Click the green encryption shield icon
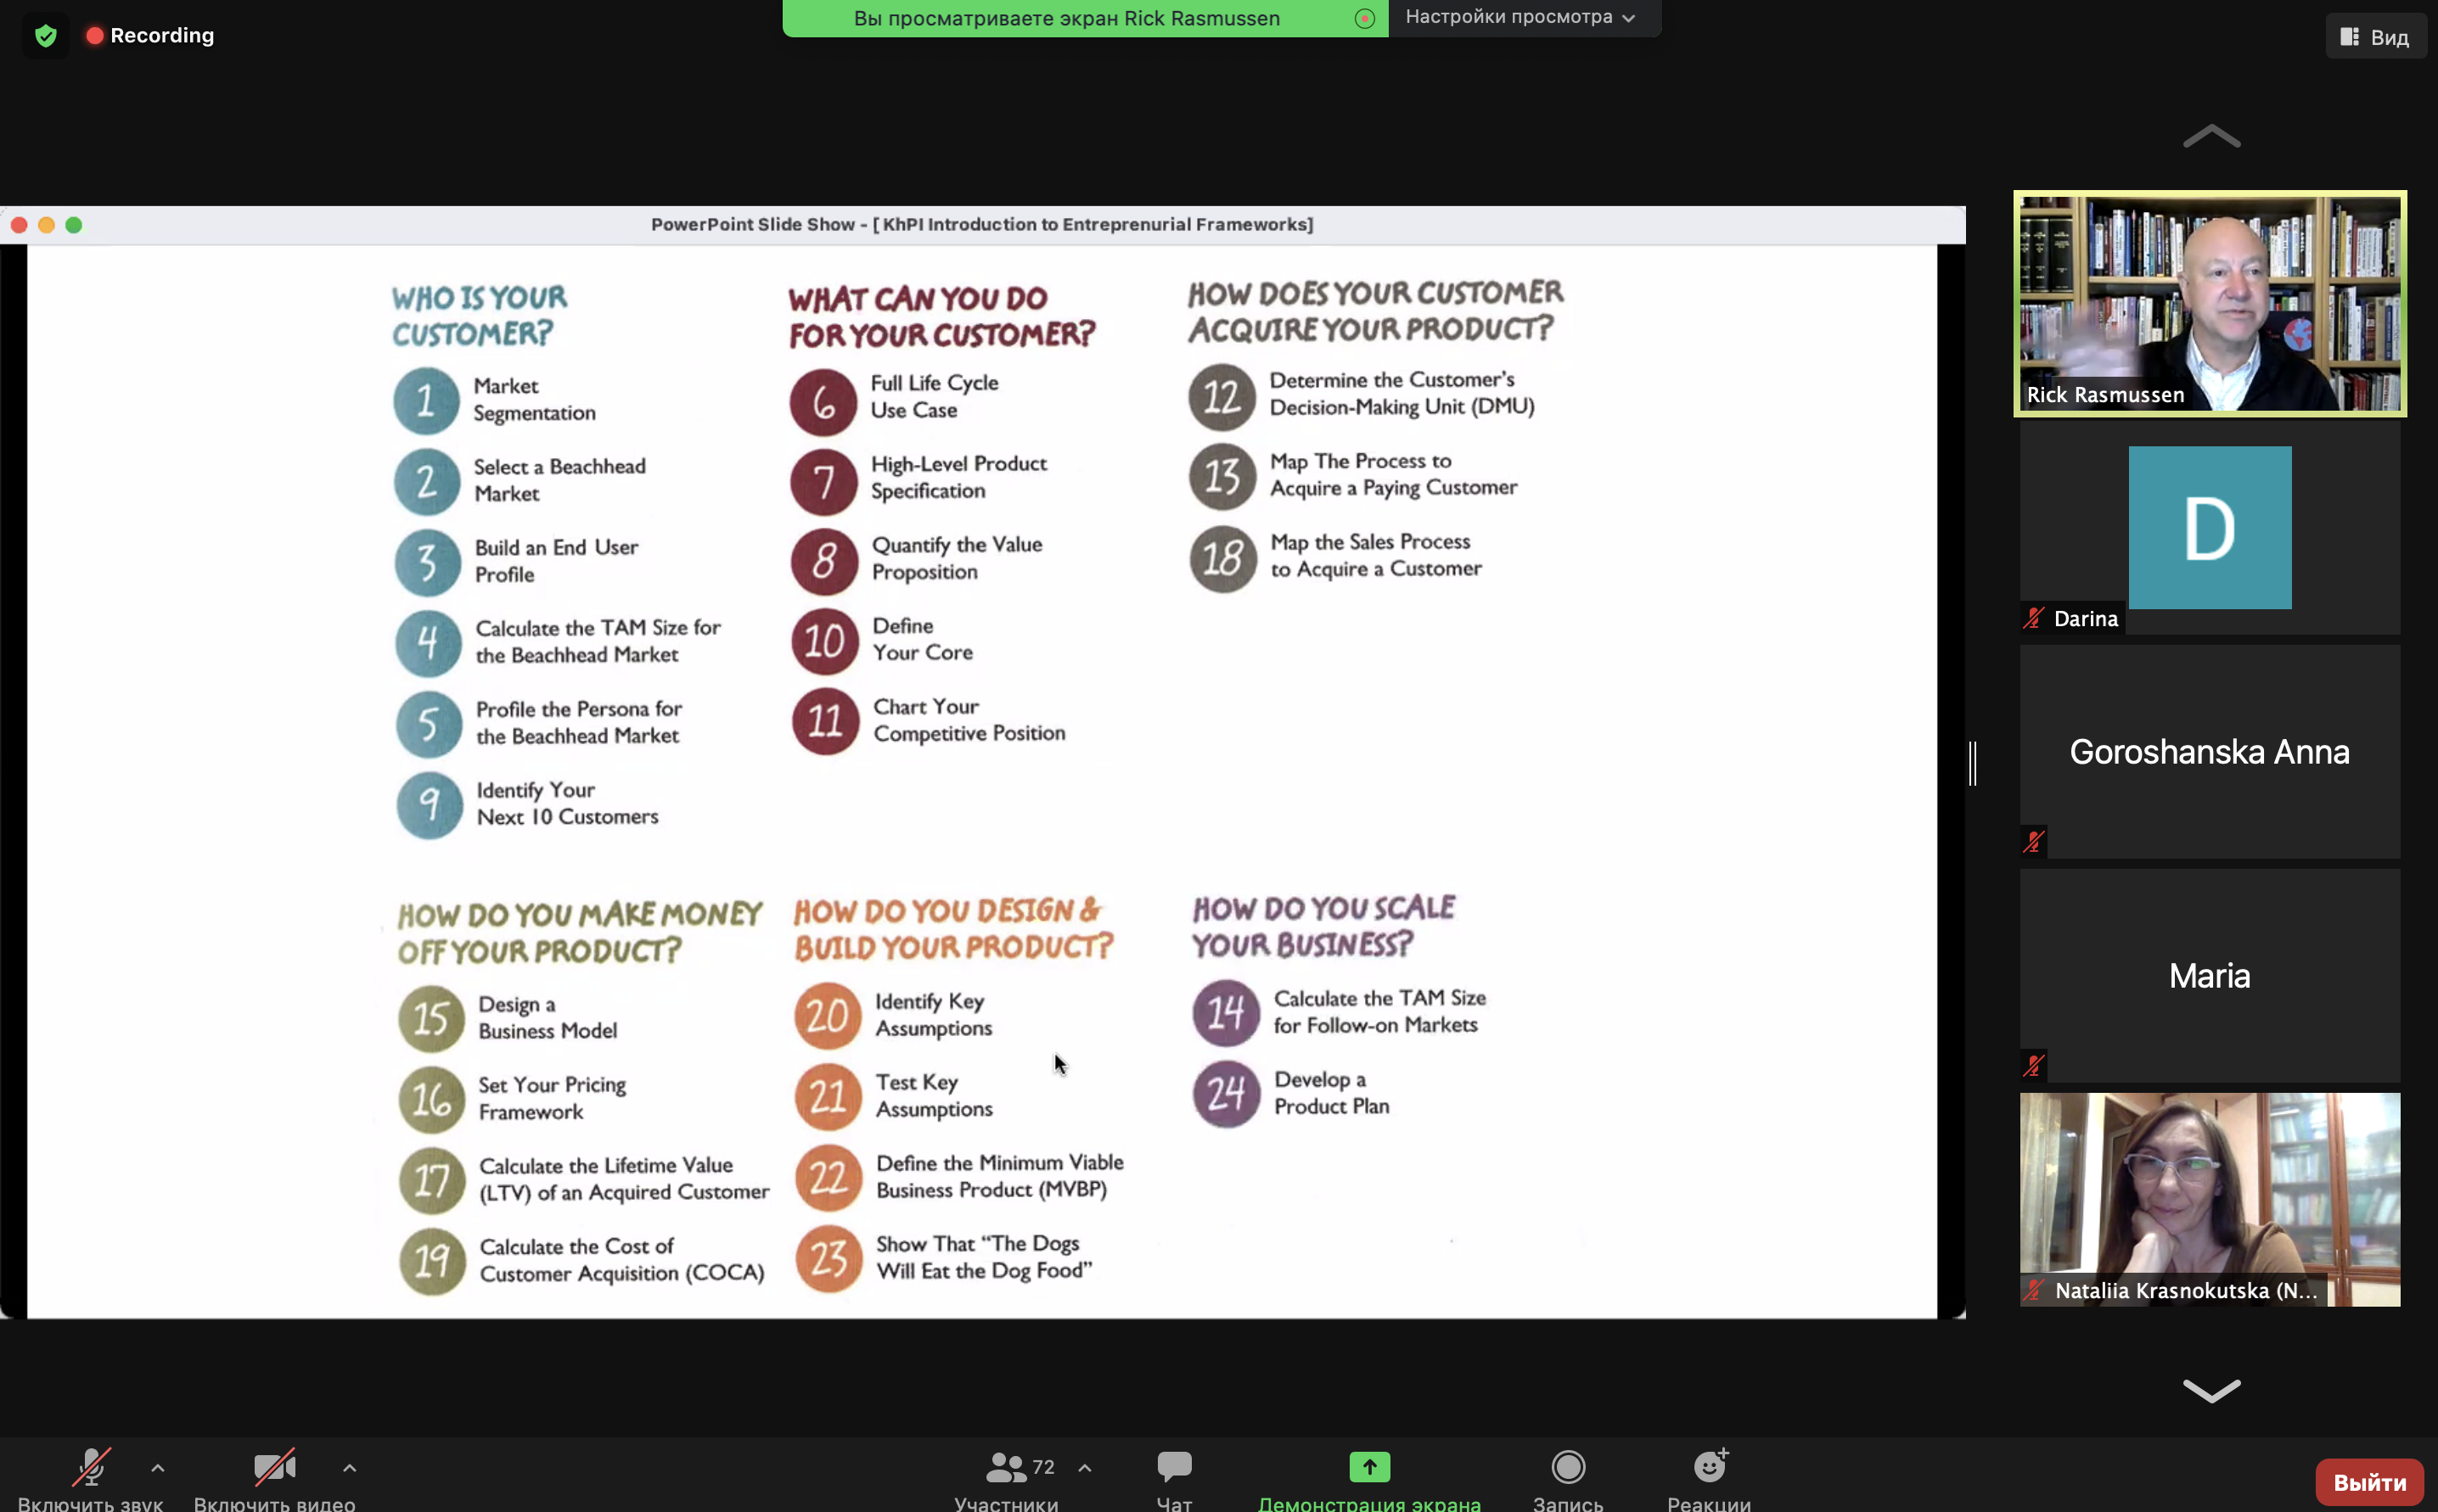Image resolution: width=2438 pixels, height=1512 pixels. click(x=45, y=36)
